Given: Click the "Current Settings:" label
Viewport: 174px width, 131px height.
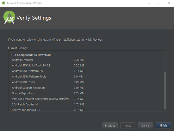Looking at the screenshot, I should [18, 48].
